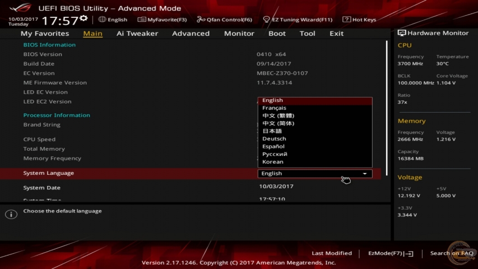Open the Monitor tab
Screen dimensions: 478x269
point(239,33)
